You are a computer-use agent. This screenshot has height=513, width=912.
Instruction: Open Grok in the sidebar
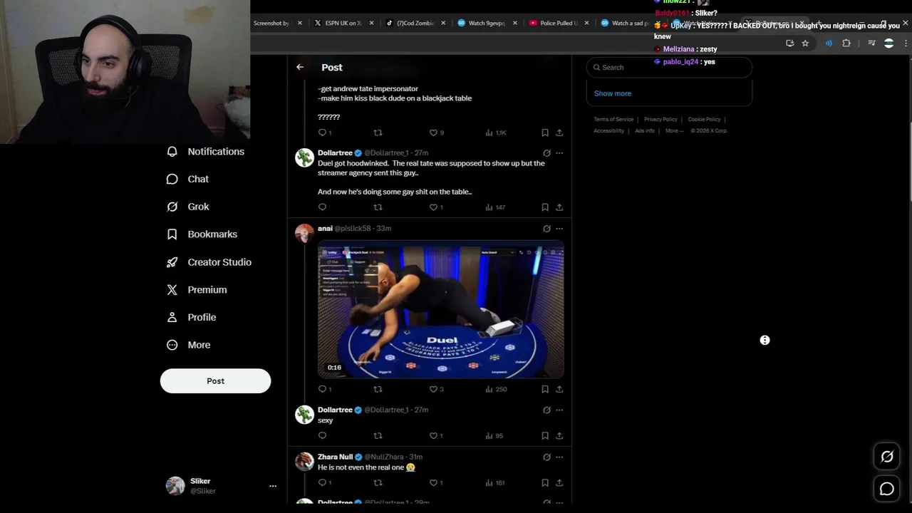pyautogui.click(x=187, y=207)
